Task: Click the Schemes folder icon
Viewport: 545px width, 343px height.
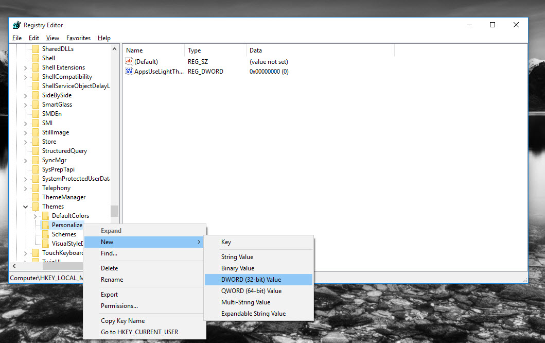Action: point(45,234)
